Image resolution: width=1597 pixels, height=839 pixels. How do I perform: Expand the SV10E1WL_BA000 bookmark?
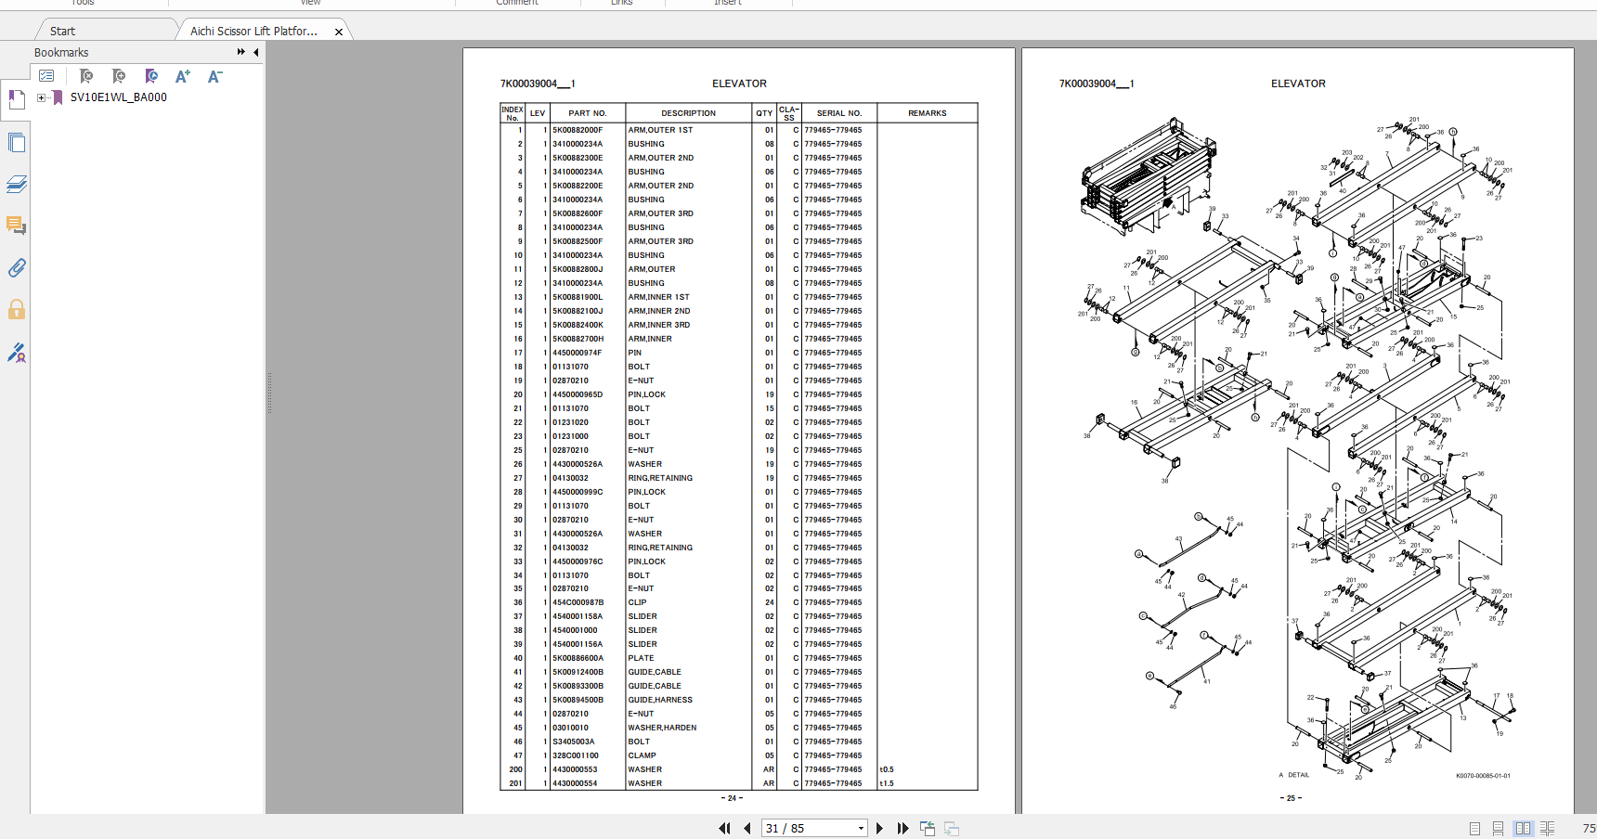(x=40, y=97)
